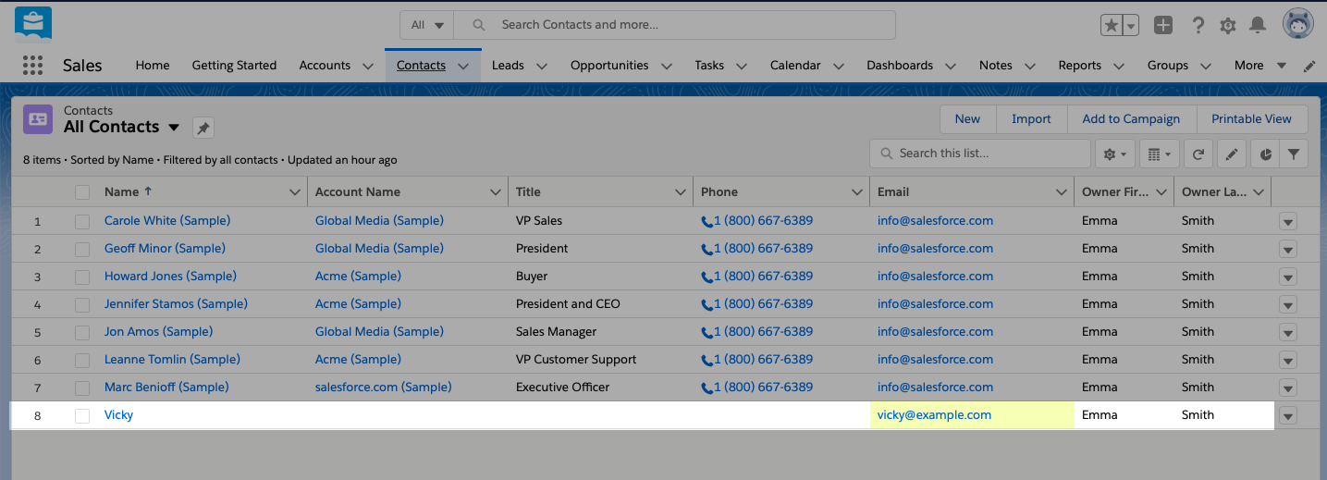Click the Refresh list icon

(1198, 154)
